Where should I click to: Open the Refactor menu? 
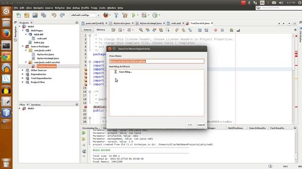tap(60, 8)
